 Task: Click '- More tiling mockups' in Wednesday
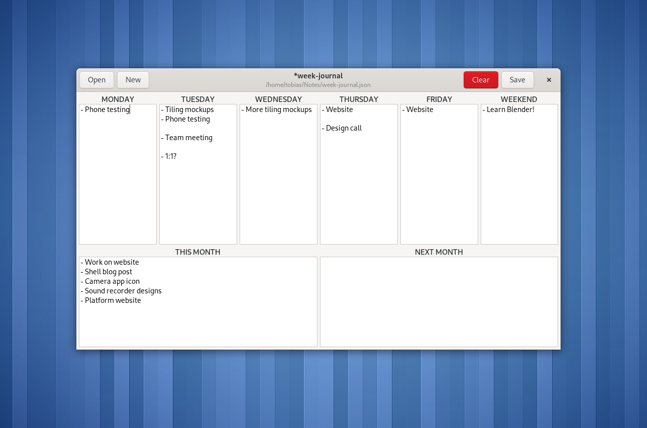277,110
